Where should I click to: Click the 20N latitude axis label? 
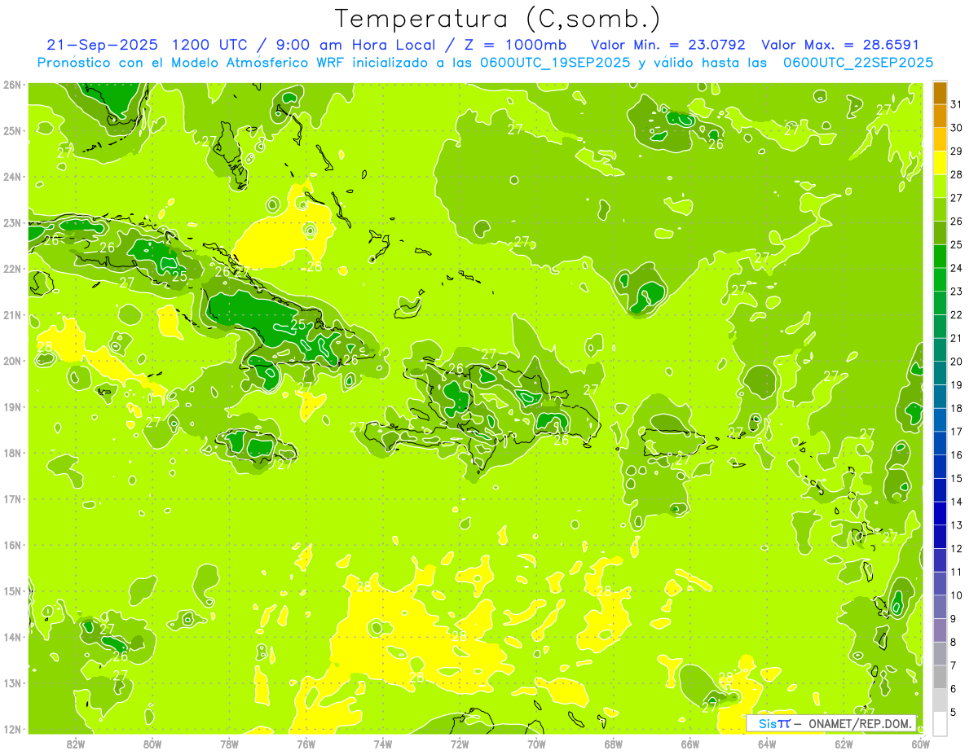click(x=12, y=361)
